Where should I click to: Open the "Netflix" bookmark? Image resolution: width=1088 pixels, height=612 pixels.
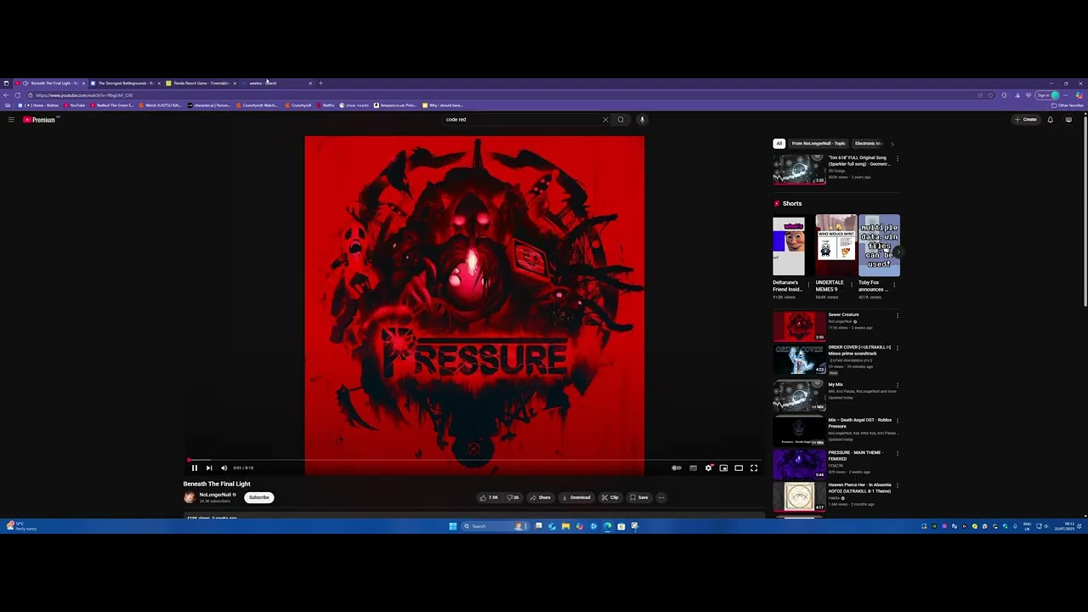(326, 105)
